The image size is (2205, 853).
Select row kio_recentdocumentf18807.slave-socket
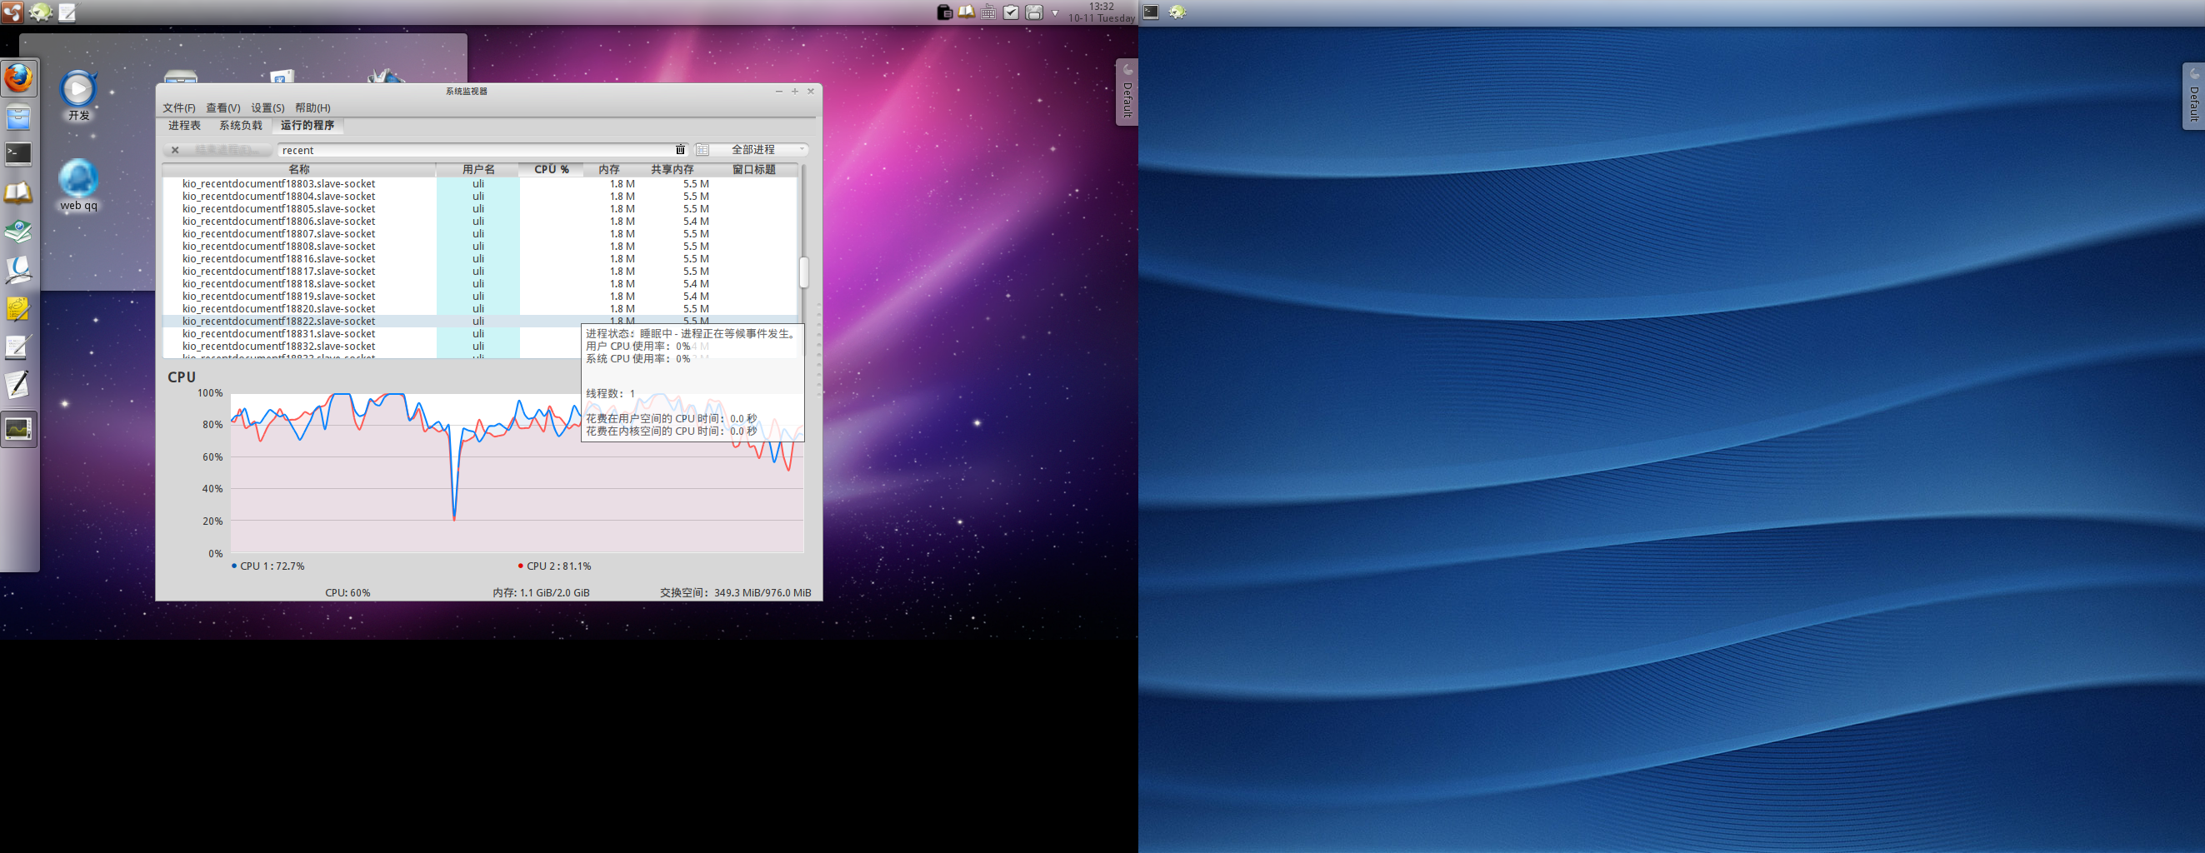[x=480, y=233]
